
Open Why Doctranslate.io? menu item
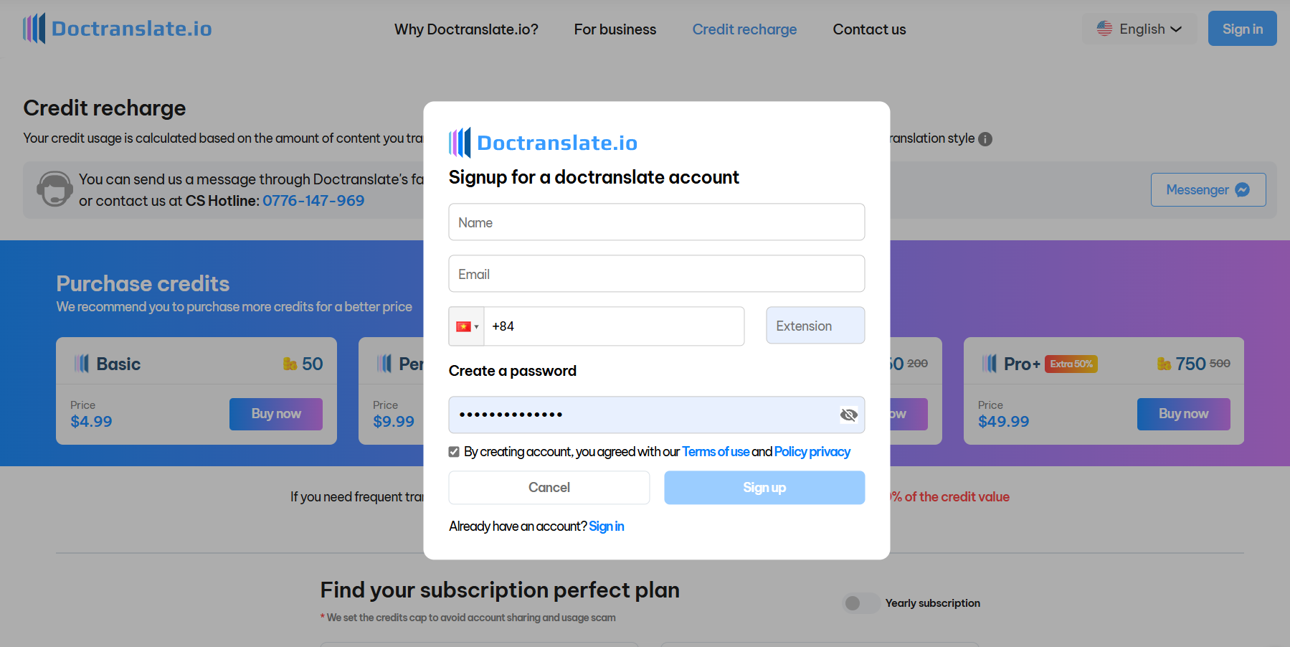[x=466, y=29]
